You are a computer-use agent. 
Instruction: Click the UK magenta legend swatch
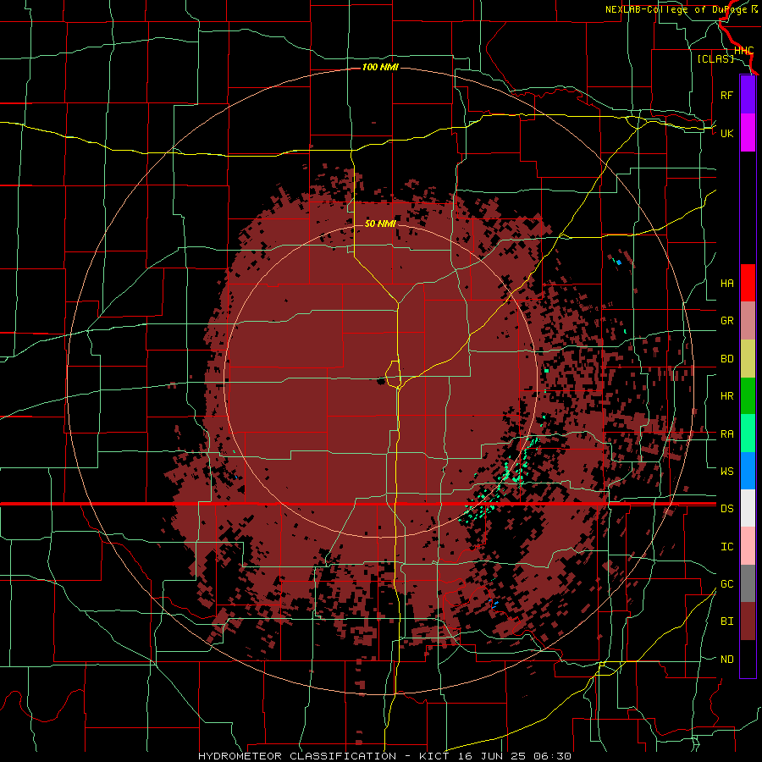pyautogui.click(x=748, y=133)
